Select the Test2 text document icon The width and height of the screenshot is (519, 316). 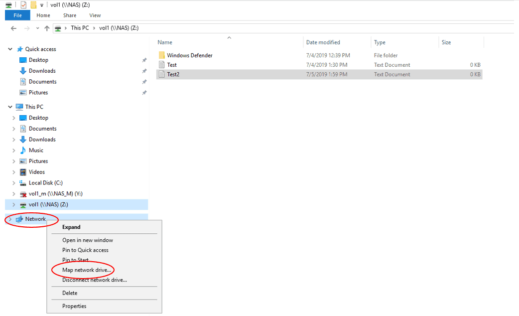click(161, 74)
